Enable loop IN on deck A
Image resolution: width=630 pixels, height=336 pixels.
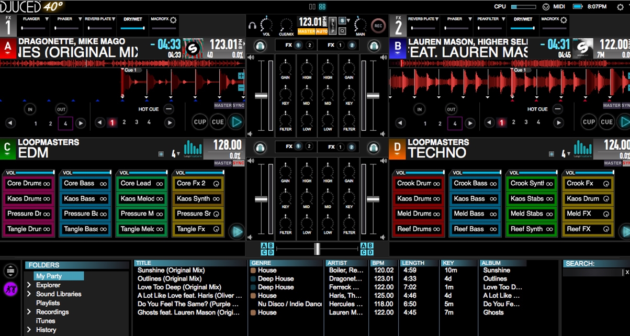[30, 109]
